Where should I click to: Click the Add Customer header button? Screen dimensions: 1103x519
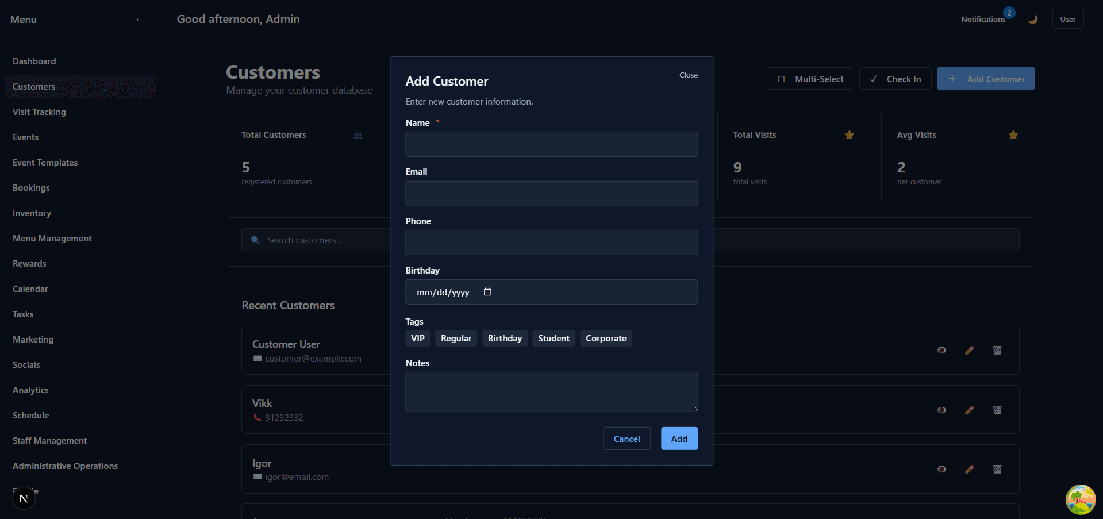point(986,79)
